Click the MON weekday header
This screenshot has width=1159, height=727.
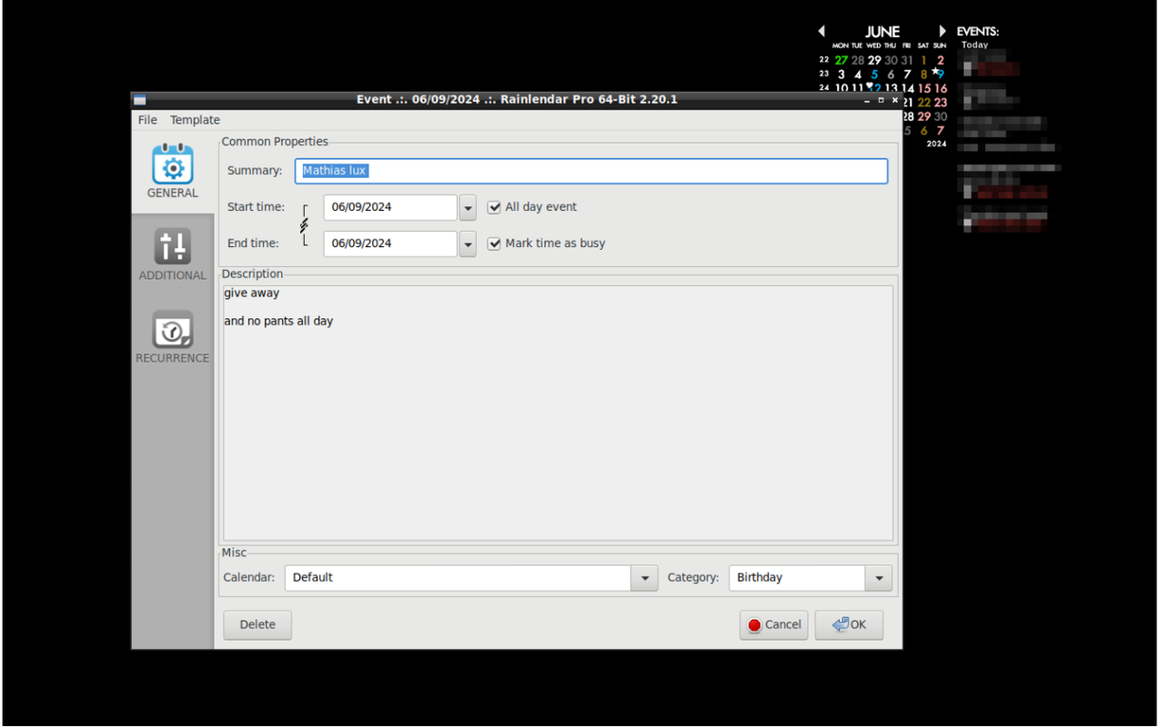(841, 45)
